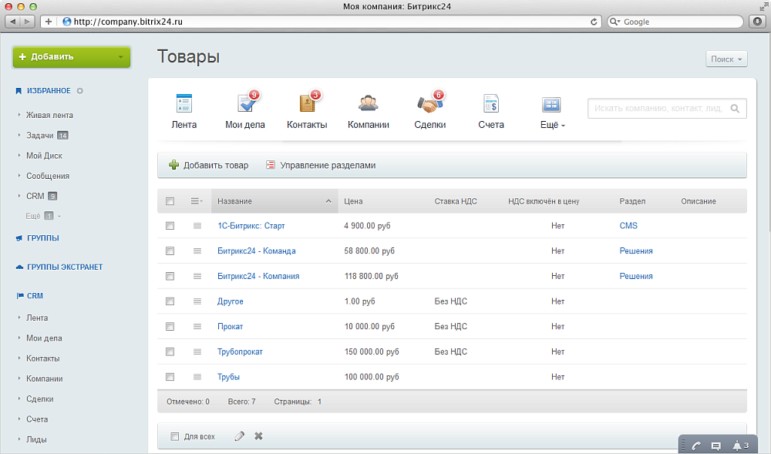
Task: Open the Поиск dropdown at top right
Action: [726, 59]
